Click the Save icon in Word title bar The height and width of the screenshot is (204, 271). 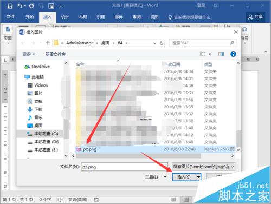(10, 6)
